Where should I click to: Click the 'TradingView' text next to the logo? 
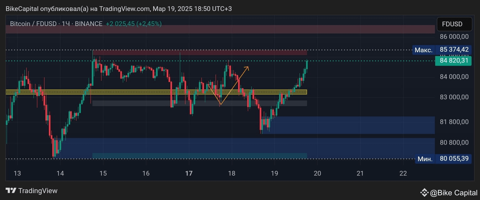click(38, 191)
